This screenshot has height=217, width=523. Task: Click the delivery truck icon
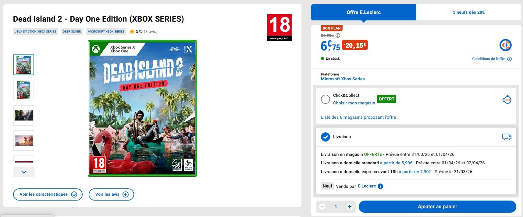507,137
